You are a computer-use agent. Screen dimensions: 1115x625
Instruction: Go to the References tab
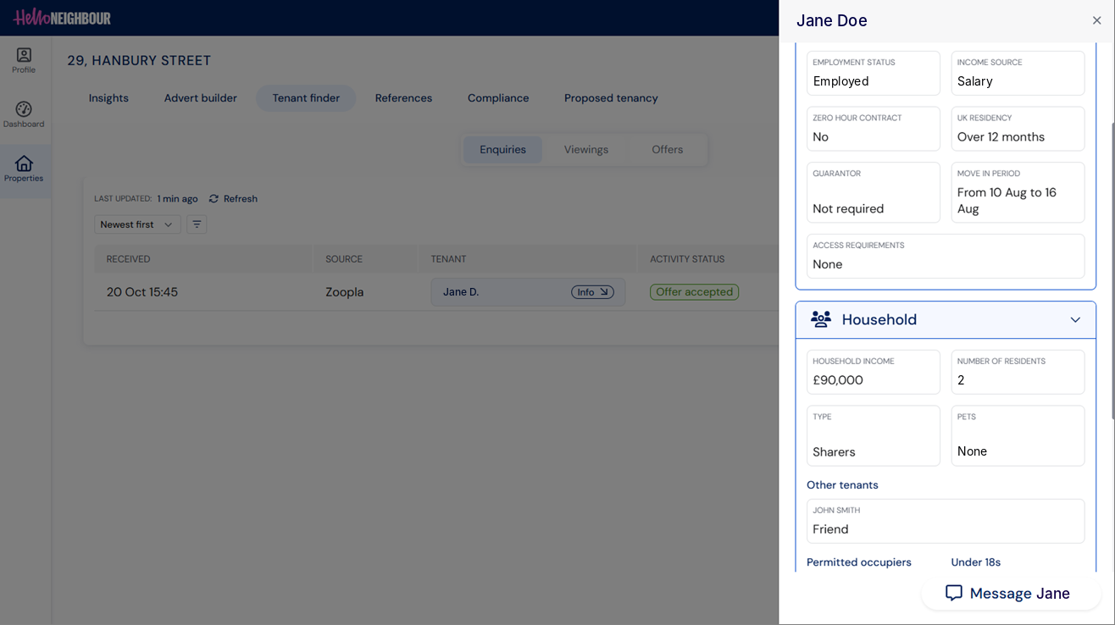pyautogui.click(x=403, y=98)
